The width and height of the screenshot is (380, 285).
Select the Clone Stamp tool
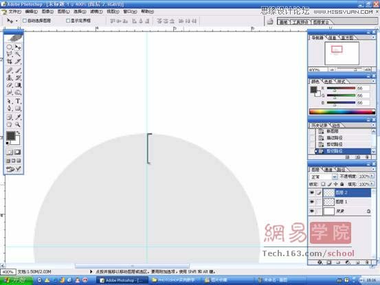coord(10,78)
